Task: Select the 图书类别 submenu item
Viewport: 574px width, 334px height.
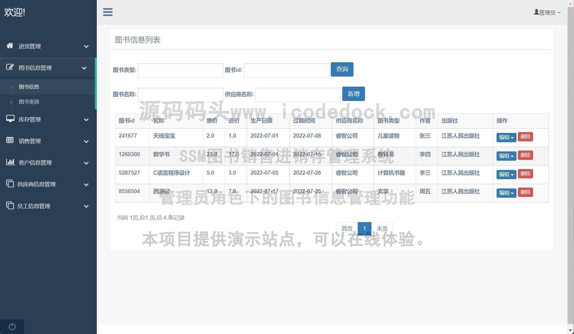Action: point(29,102)
